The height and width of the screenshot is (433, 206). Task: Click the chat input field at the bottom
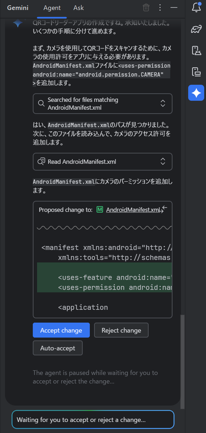tap(93, 419)
